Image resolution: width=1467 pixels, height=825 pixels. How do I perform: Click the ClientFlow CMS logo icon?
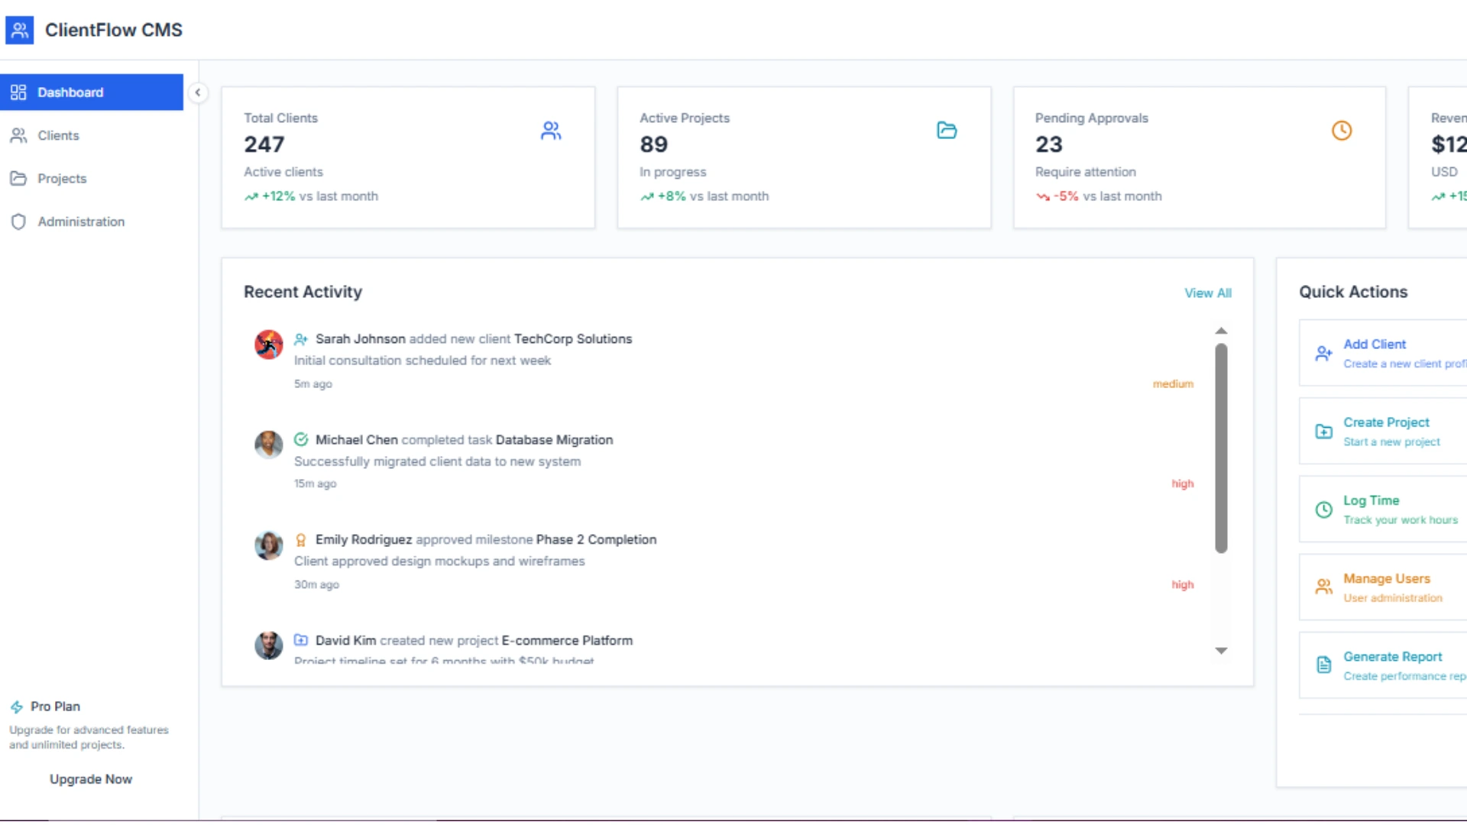(x=20, y=30)
